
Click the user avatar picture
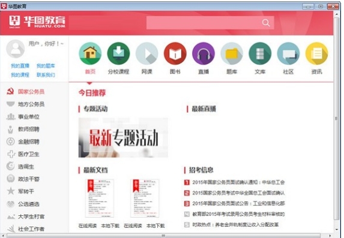pos(16,49)
